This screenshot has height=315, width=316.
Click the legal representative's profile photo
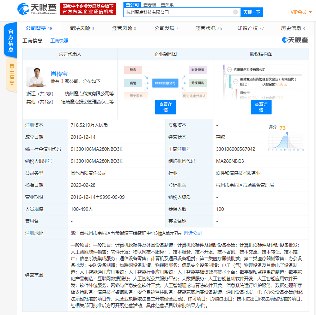[36, 77]
